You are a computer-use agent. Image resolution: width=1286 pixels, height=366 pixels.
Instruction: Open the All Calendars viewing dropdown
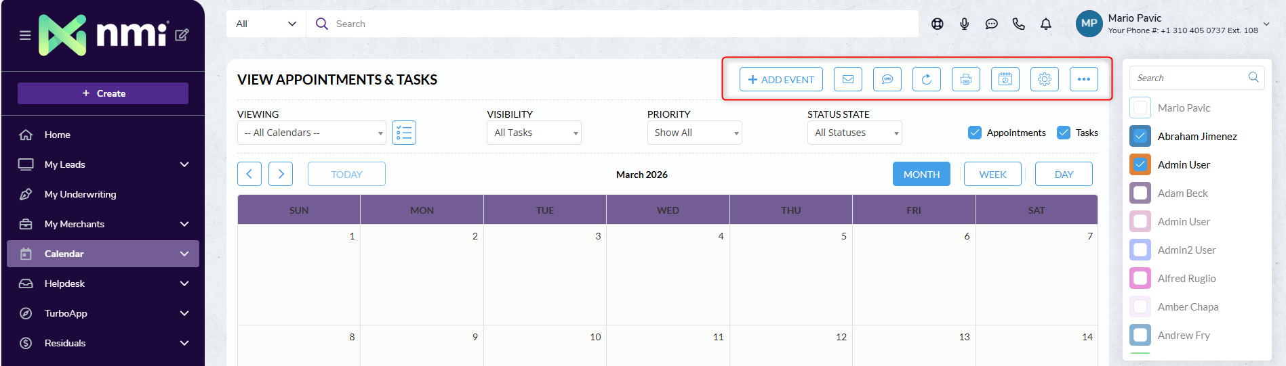[311, 133]
